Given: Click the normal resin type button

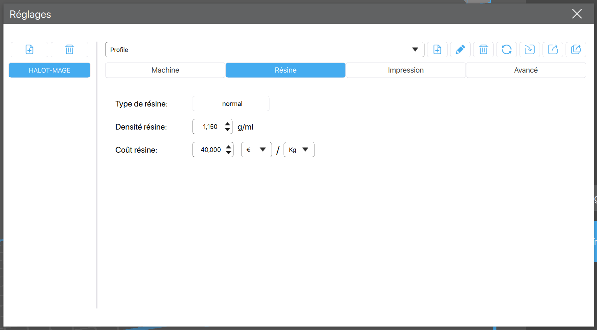Looking at the screenshot, I should [231, 103].
